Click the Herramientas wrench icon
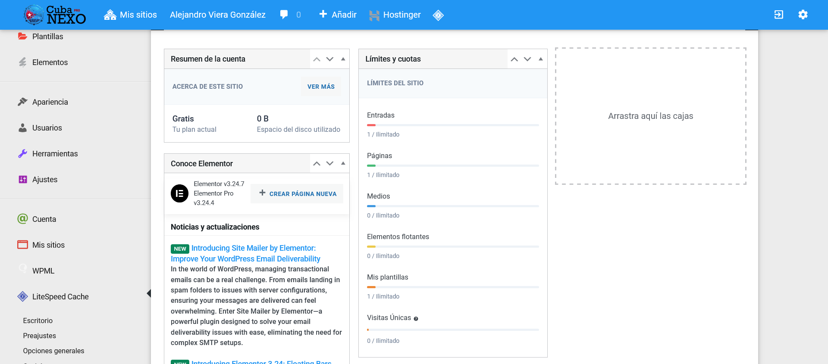 click(x=22, y=153)
